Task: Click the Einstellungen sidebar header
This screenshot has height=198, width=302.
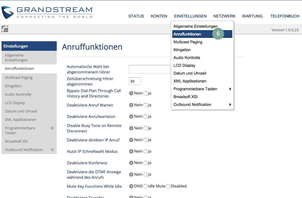Action: point(29,46)
